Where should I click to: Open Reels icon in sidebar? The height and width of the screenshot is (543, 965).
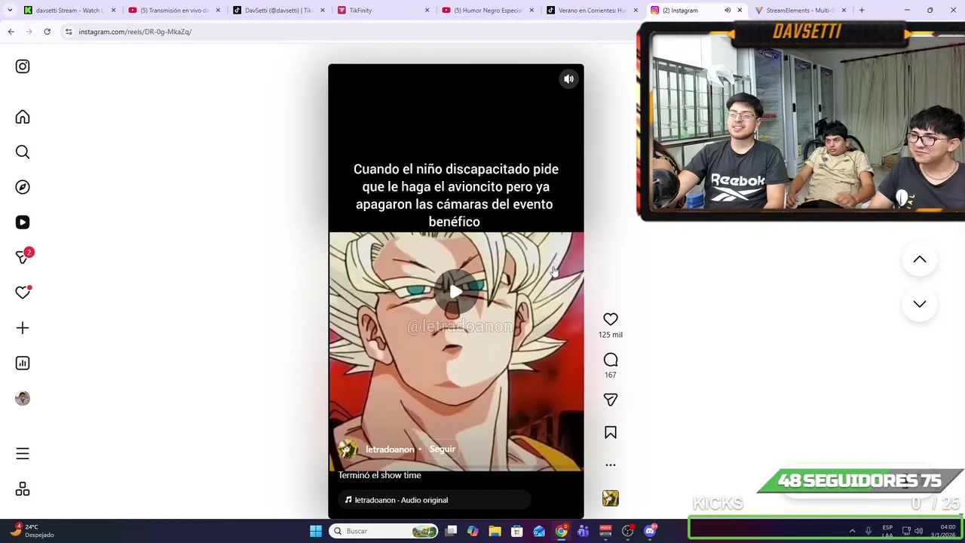pyautogui.click(x=23, y=222)
